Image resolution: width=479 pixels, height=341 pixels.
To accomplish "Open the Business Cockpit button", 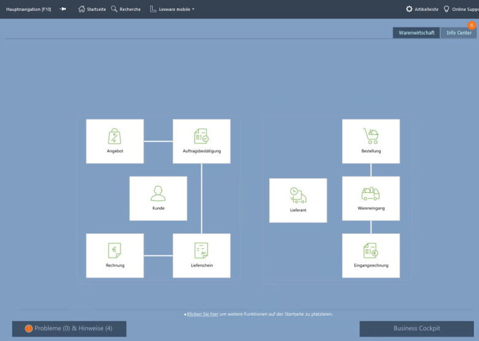I will tap(416, 328).
